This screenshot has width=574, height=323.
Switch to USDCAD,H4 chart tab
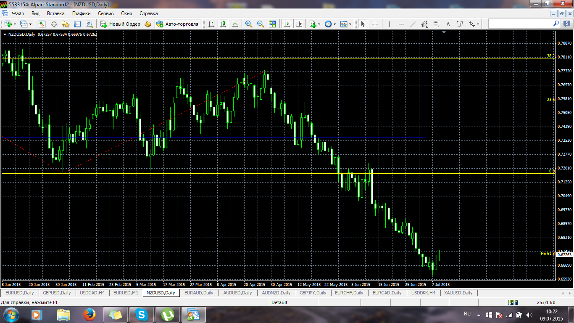click(x=92, y=293)
